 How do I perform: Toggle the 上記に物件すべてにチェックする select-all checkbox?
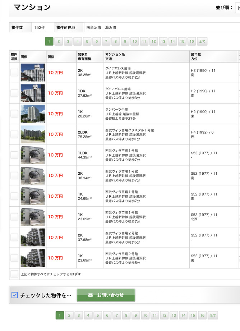click(x=14, y=274)
